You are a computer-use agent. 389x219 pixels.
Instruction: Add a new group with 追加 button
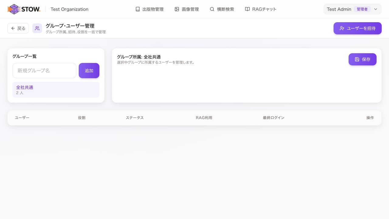coord(89,71)
